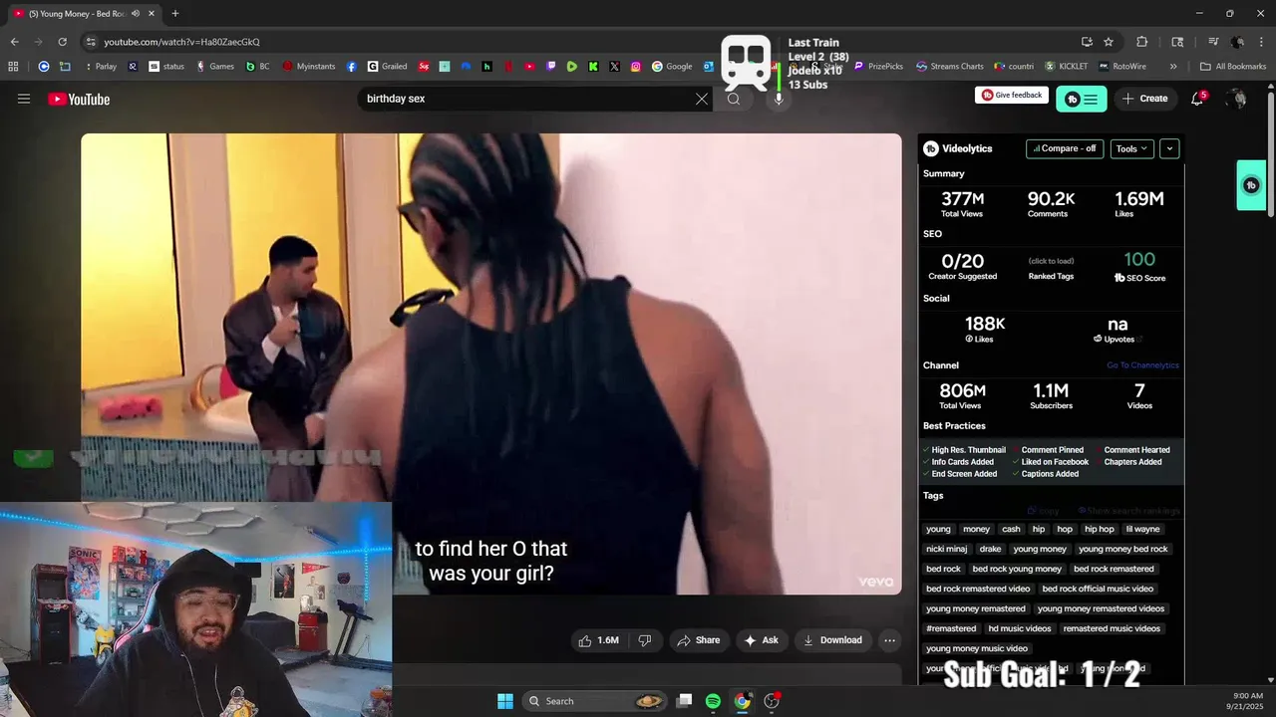This screenshot has height=717, width=1276.
Task: Clear the YouTube search box text
Action: [702, 99]
